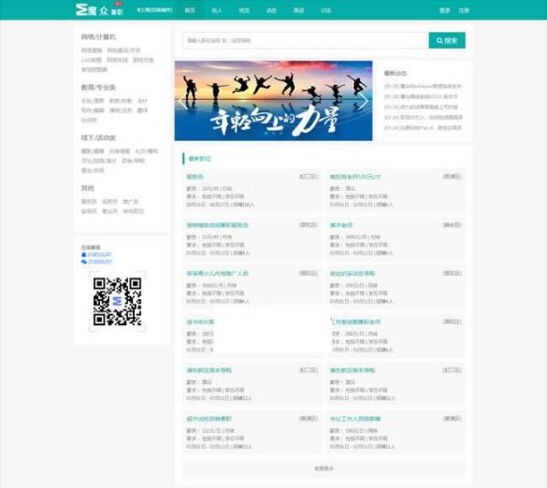Open the 年轻向上的力量 banner image
The height and width of the screenshot is (488, 547).
coord(273,101)
